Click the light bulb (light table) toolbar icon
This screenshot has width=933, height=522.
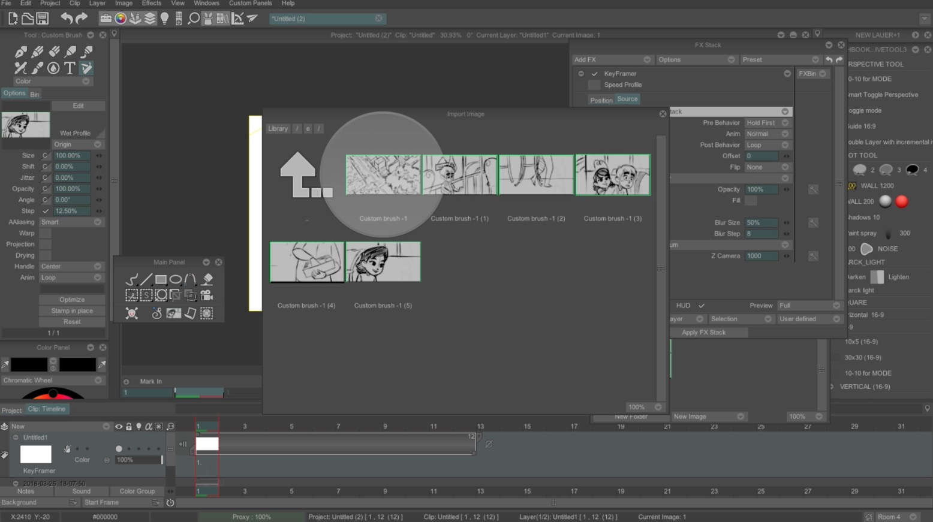tap(164, 19)
